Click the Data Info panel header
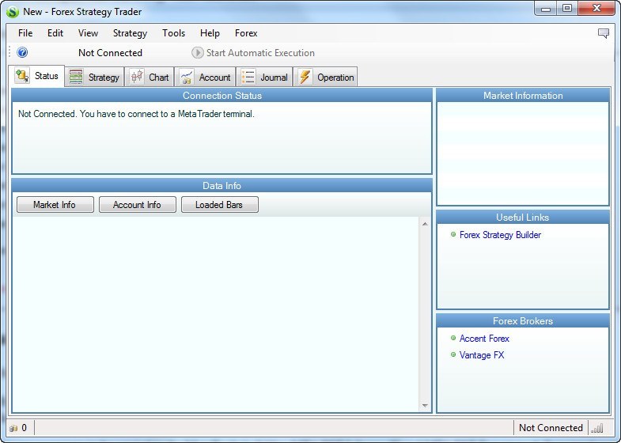 (222, 186)
